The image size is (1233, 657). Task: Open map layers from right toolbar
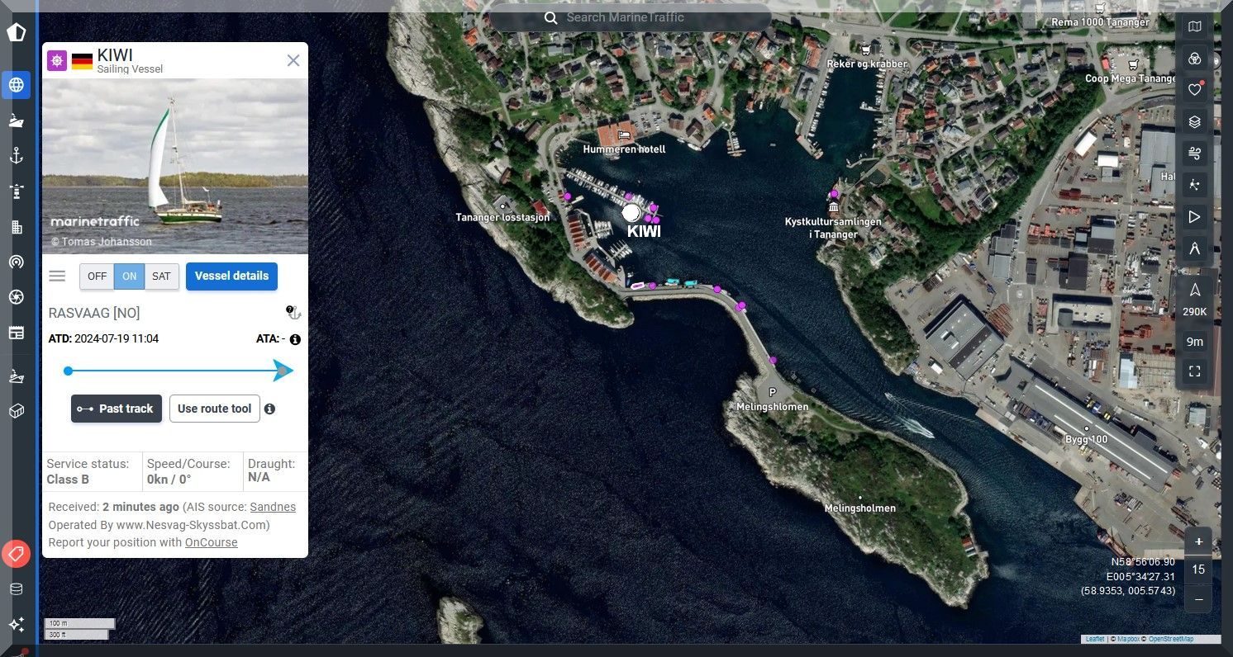(x=1194, y=122)
